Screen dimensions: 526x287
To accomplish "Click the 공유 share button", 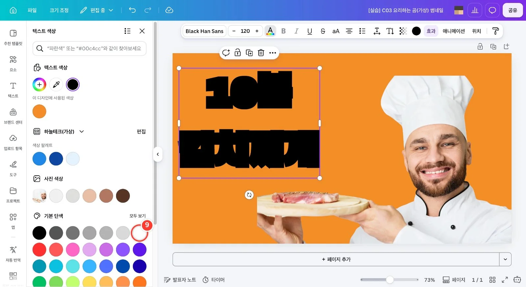I will pyautogui.click(x=513, y=10).
